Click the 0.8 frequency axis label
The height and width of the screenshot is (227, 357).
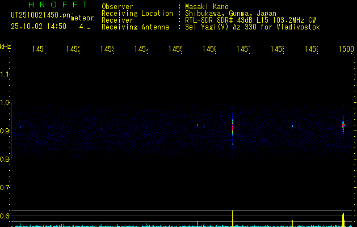click(5, 159)
